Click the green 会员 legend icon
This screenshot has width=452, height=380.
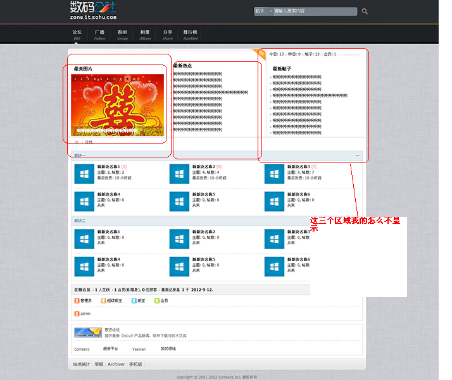(157, 301)
